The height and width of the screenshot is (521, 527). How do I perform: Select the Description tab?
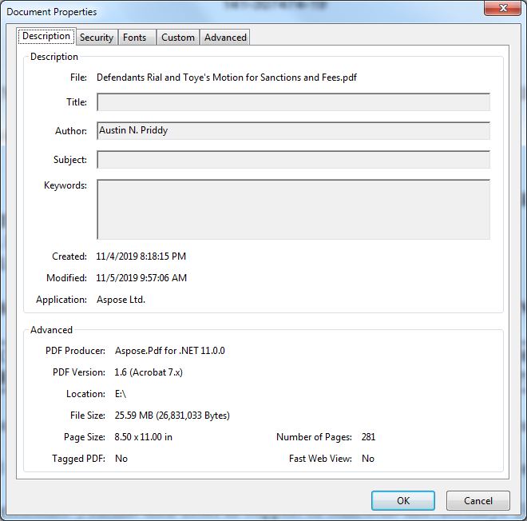46,36
